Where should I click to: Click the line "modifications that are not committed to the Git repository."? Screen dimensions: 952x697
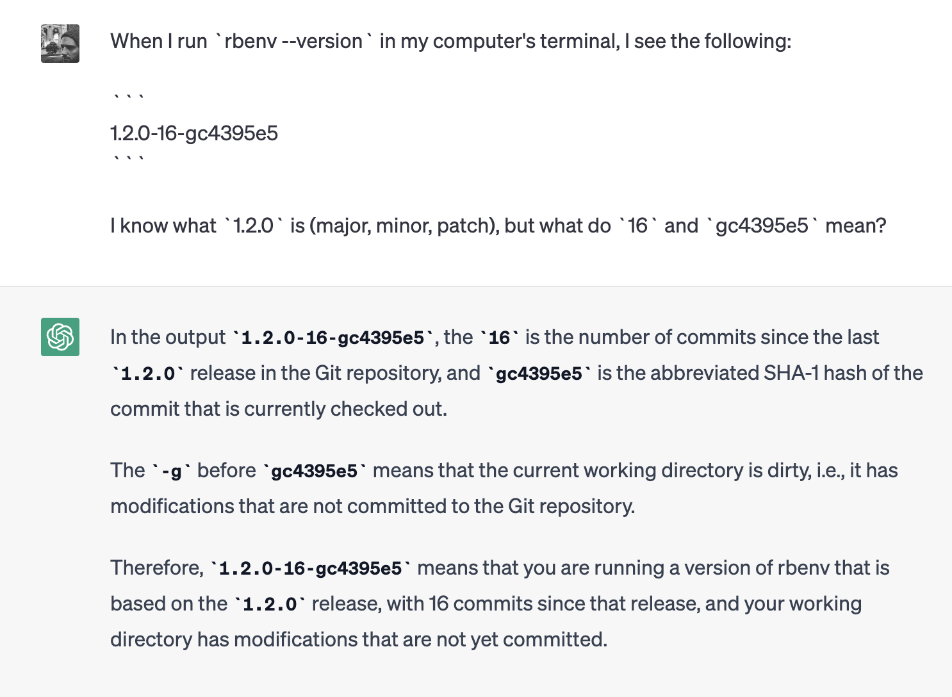pos(373,506)
